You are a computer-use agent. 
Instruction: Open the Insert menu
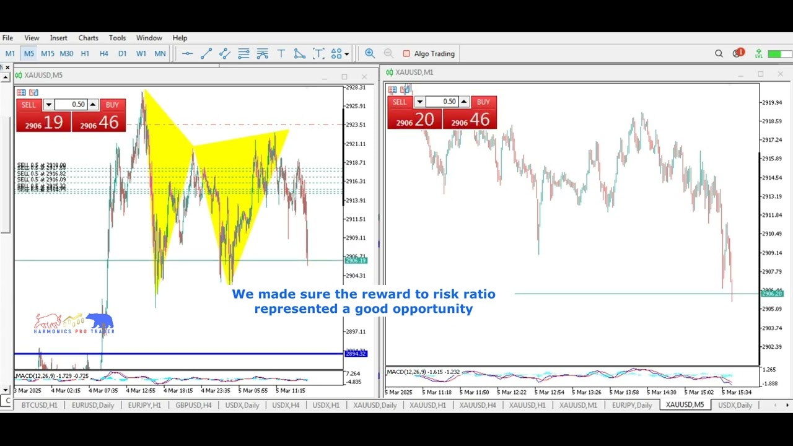[58, 38]
